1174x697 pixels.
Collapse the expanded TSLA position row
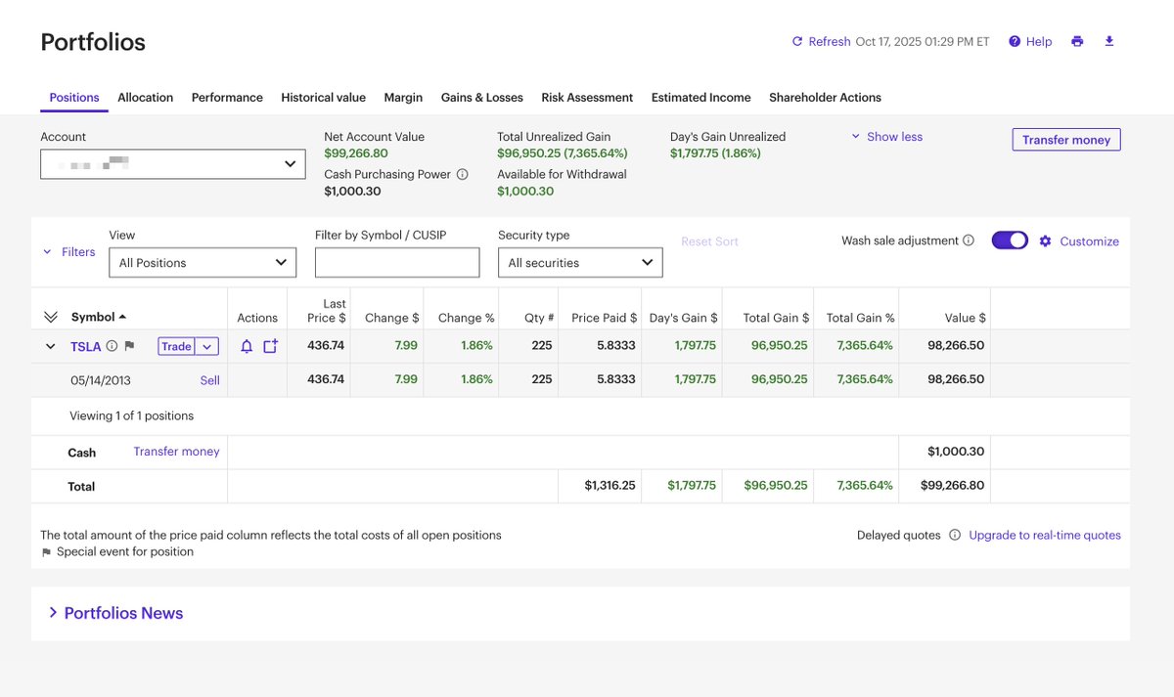tap(49, 345)
